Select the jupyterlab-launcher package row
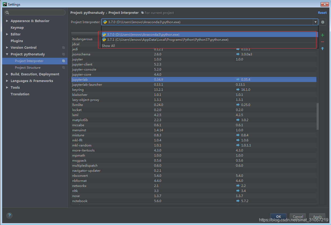The height and width of the screenshot is (225, 331). (194, 85)
